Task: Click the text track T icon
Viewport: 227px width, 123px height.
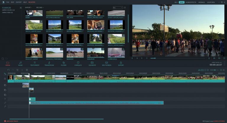Action: coord(5,99)
